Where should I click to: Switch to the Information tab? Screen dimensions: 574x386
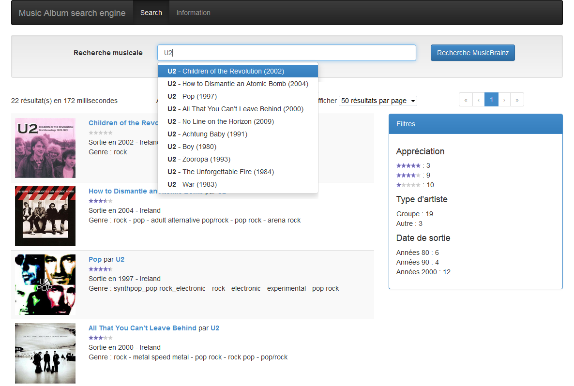click(193, 13)
